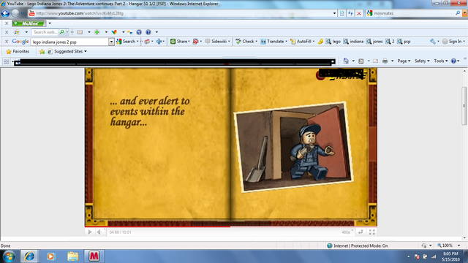468x263 pixels.
Task: Click the yellow highlighter icon
Action: pos(320,42)
